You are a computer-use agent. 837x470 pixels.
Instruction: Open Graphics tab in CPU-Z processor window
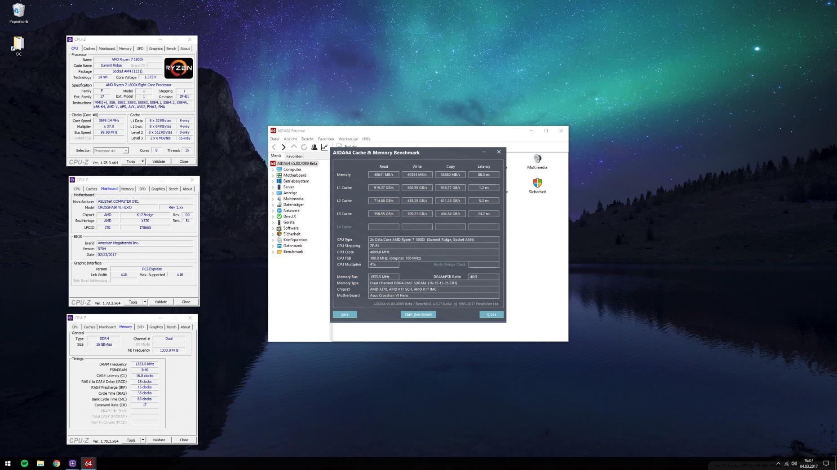pyautogui.click(x=156, y=48)
